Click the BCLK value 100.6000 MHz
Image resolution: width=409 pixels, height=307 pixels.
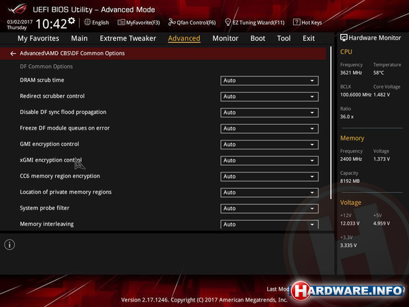[x=356, y=95]
